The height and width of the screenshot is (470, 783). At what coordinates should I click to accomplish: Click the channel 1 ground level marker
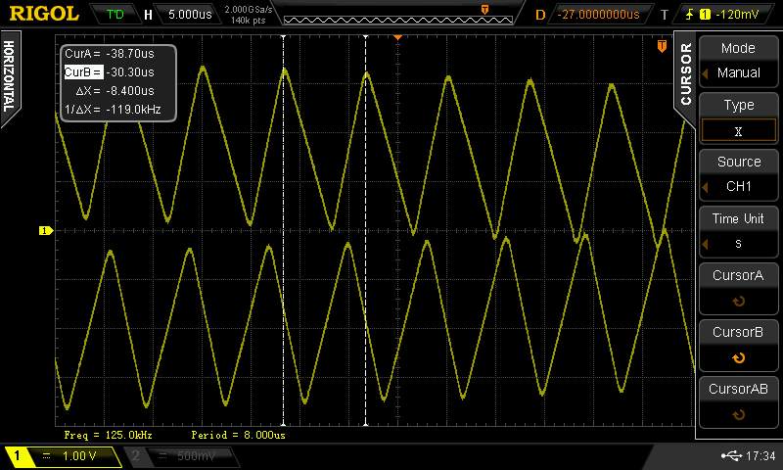44,231
